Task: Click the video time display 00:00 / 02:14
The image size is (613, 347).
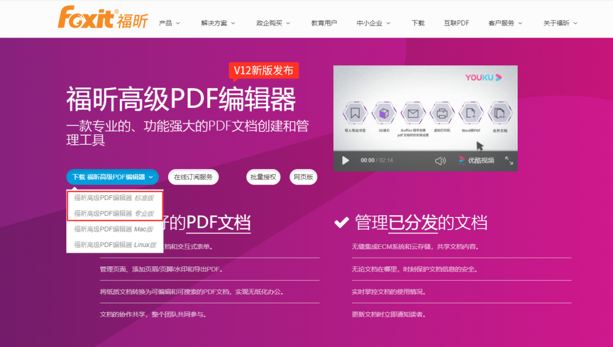Action: (376, 160)
